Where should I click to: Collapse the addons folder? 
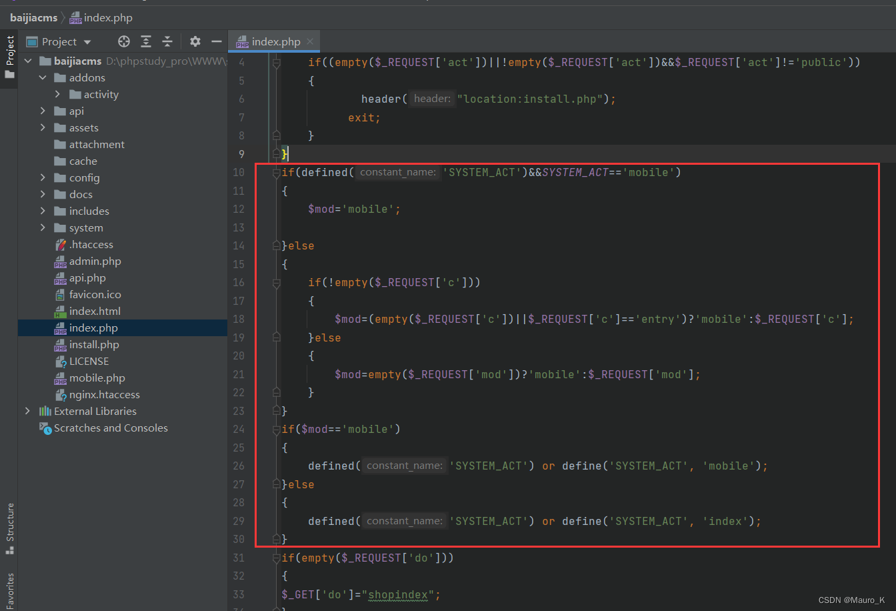(43, 78)
